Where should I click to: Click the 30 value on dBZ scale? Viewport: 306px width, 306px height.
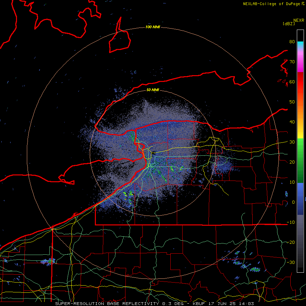[x=292, y=142]
